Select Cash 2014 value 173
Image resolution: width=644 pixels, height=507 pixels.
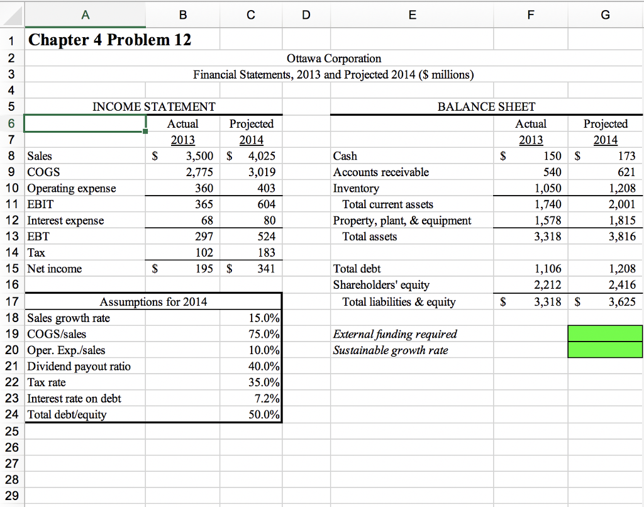(x=606, y=156)
